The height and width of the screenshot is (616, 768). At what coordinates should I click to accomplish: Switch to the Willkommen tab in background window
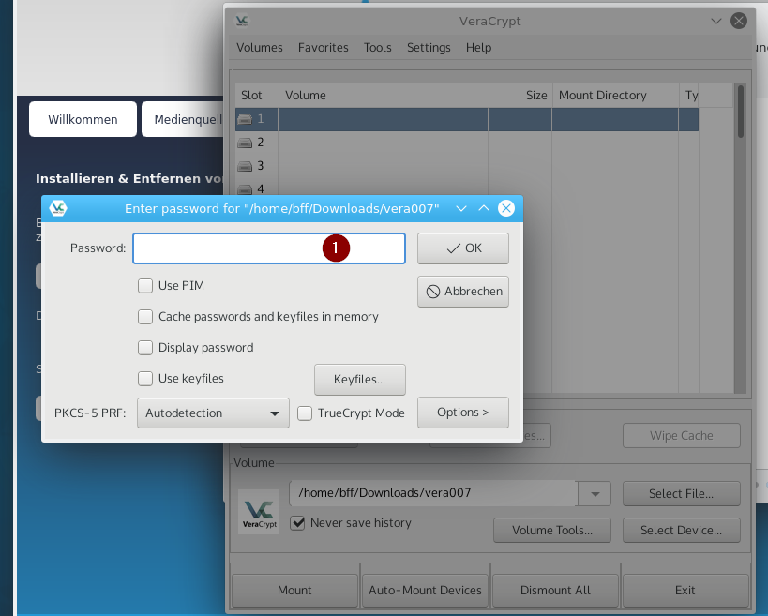click(83, 119)
